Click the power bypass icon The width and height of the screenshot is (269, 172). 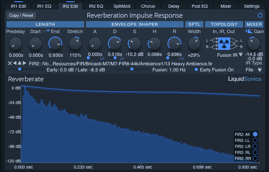259,15
